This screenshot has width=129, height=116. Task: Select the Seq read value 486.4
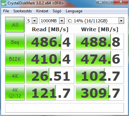(x=50, y=42)
